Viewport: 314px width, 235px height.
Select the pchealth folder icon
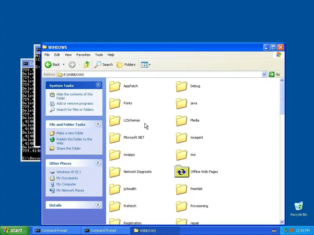[x=115, y=189]
